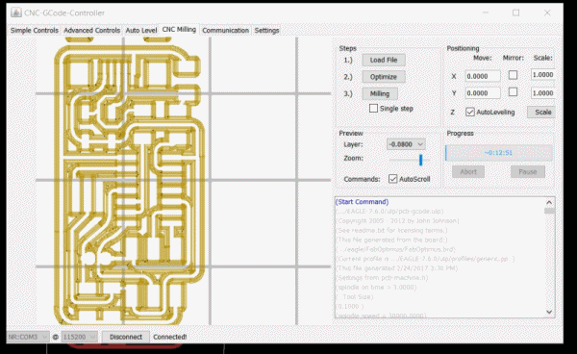Viewport: 577px width, 354px height.
Task: Toggle the X Mirror checkbox
Action: pos(513,75)
